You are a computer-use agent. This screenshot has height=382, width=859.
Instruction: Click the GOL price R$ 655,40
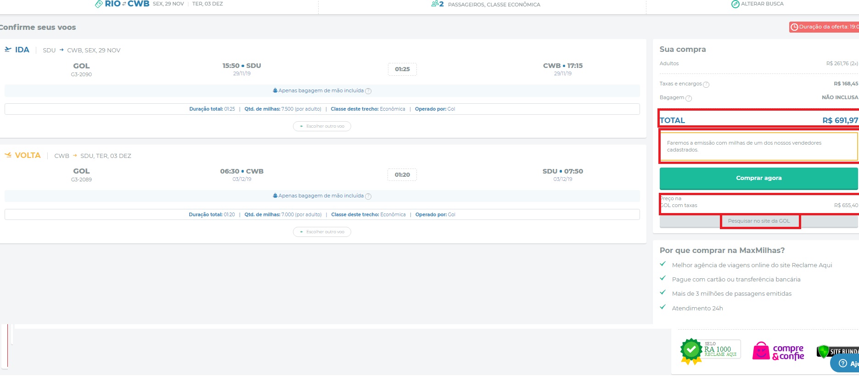846,205
